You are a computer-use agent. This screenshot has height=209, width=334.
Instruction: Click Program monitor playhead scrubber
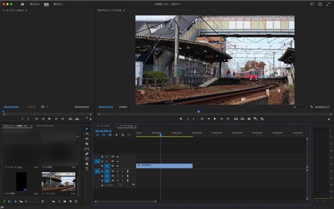click(199, 112)
